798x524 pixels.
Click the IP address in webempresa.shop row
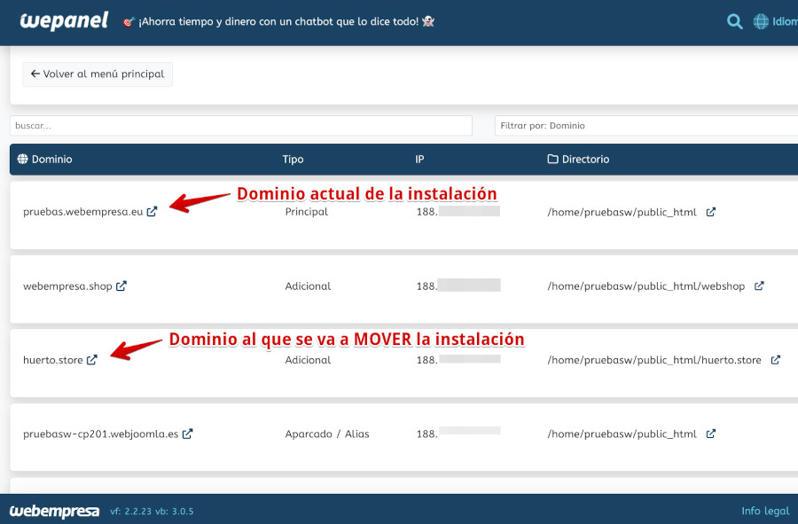coord(458,285)
